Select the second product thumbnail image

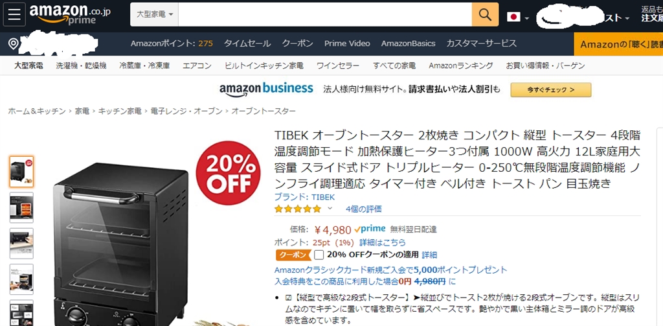click(x=21, y=207)
